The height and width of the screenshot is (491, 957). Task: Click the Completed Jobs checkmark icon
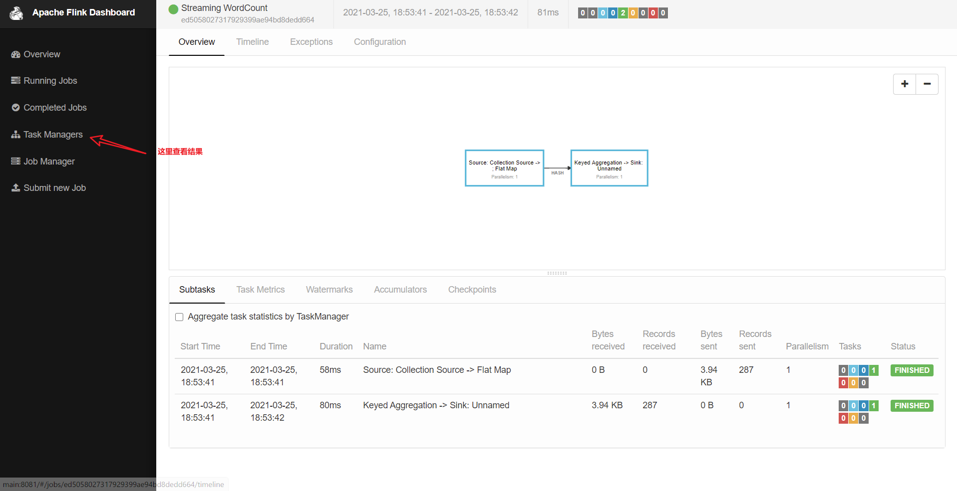pos(15,108)
